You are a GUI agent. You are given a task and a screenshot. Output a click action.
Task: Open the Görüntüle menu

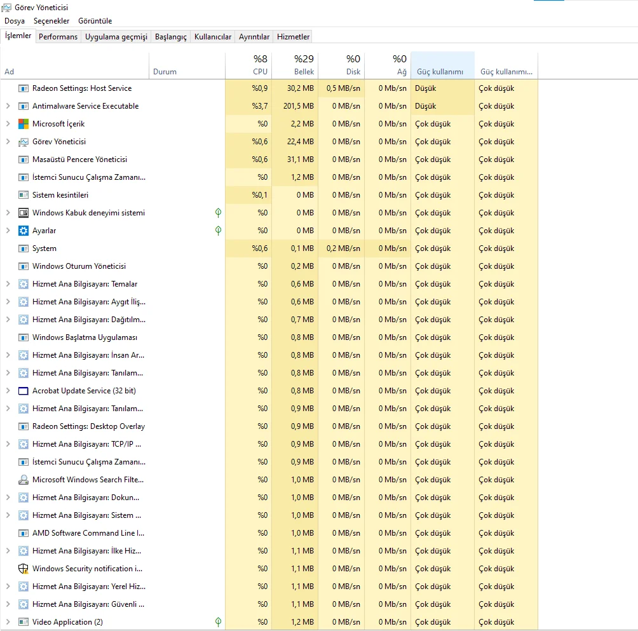click(95, 21)
